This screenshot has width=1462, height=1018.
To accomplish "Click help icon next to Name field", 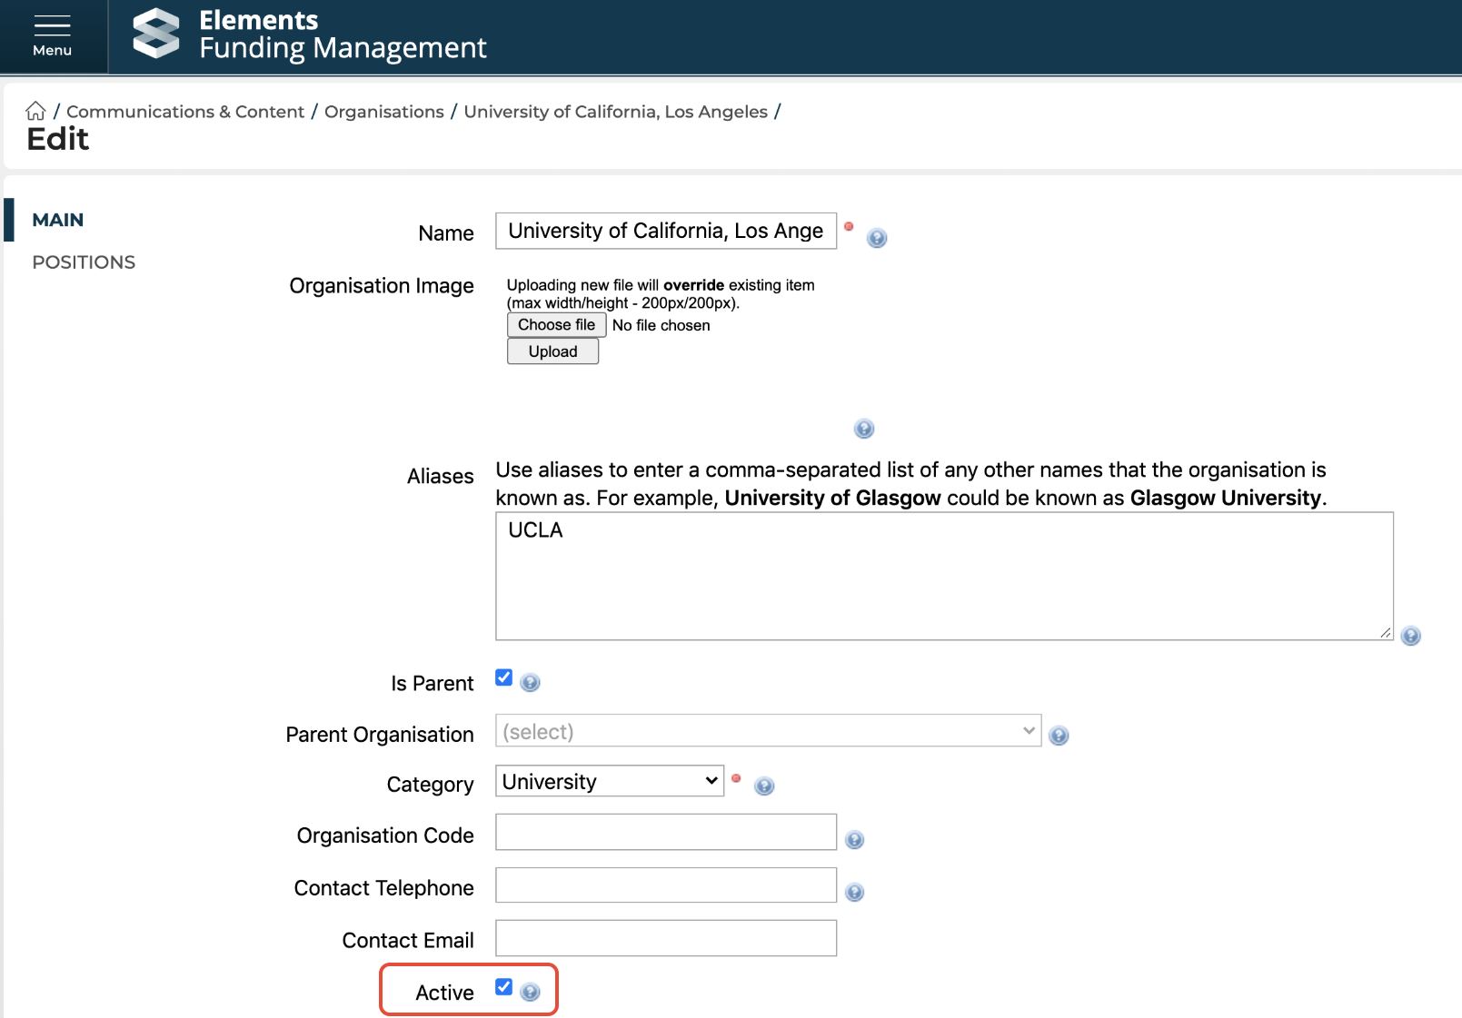I will [876, 238].
